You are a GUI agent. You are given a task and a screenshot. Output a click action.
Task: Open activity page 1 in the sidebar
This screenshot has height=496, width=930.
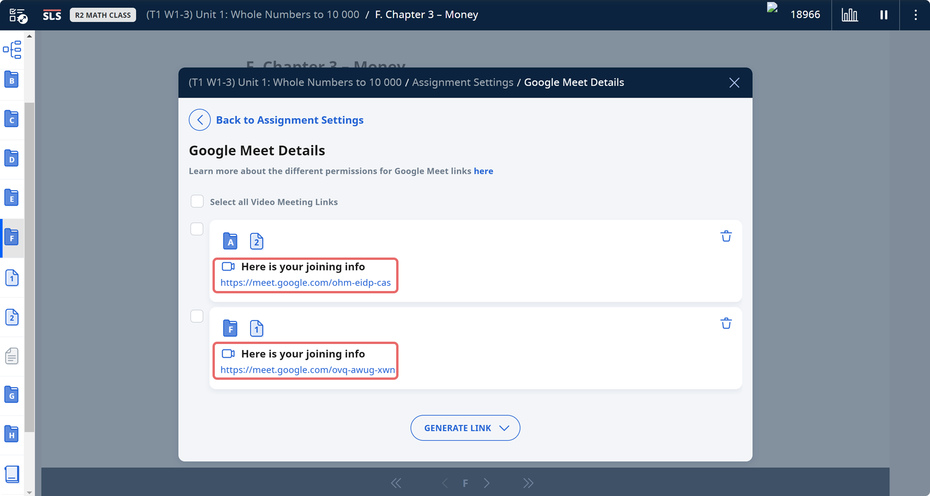pos(12,278)
